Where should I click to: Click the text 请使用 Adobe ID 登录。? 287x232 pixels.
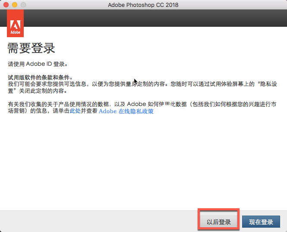coord(38,64)
